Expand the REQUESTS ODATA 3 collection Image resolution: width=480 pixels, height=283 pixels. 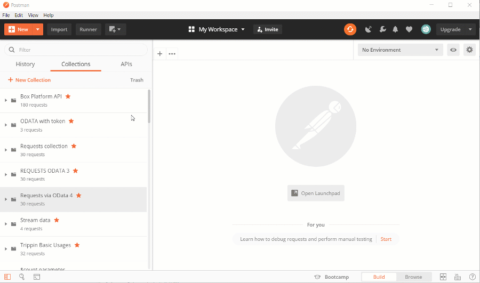pyautogui.click(x=6, y=175)
